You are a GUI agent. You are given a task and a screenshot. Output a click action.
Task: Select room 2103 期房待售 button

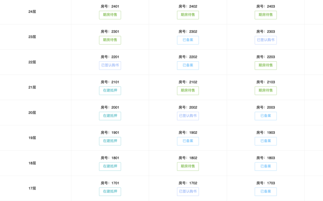[266, 91]
